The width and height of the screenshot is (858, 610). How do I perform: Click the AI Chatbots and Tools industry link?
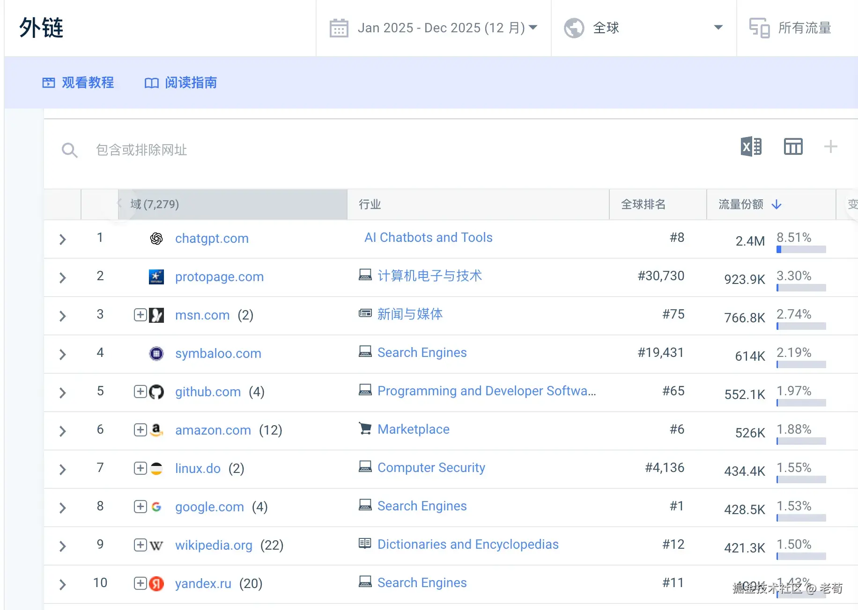(429, 238)
